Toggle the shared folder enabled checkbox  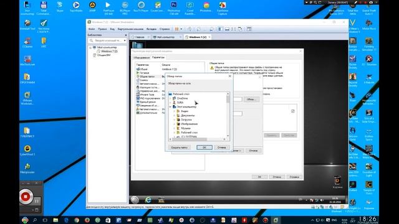pyautogui.click(x=293, y=111)
